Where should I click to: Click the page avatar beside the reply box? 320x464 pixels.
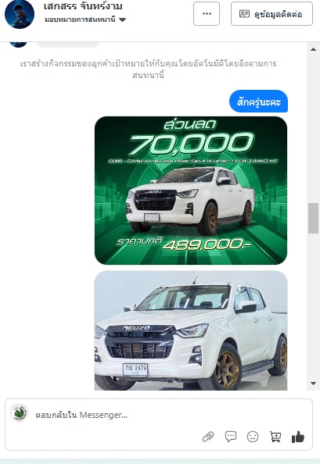19,412
